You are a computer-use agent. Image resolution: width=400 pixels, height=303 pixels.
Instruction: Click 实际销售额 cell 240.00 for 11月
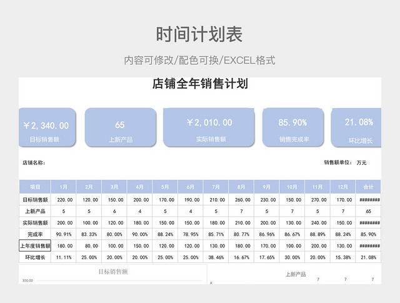[317, 222]
